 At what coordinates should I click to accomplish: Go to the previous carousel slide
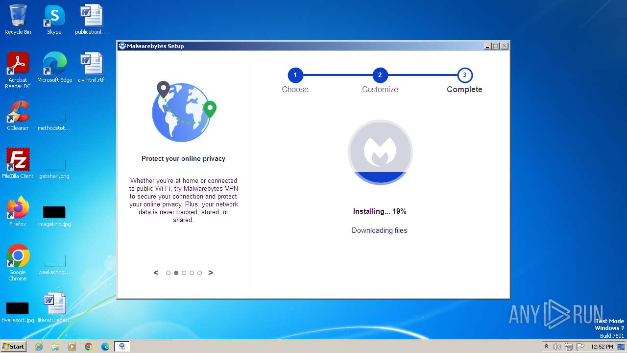pyautogui.click(x=156, y=273)
